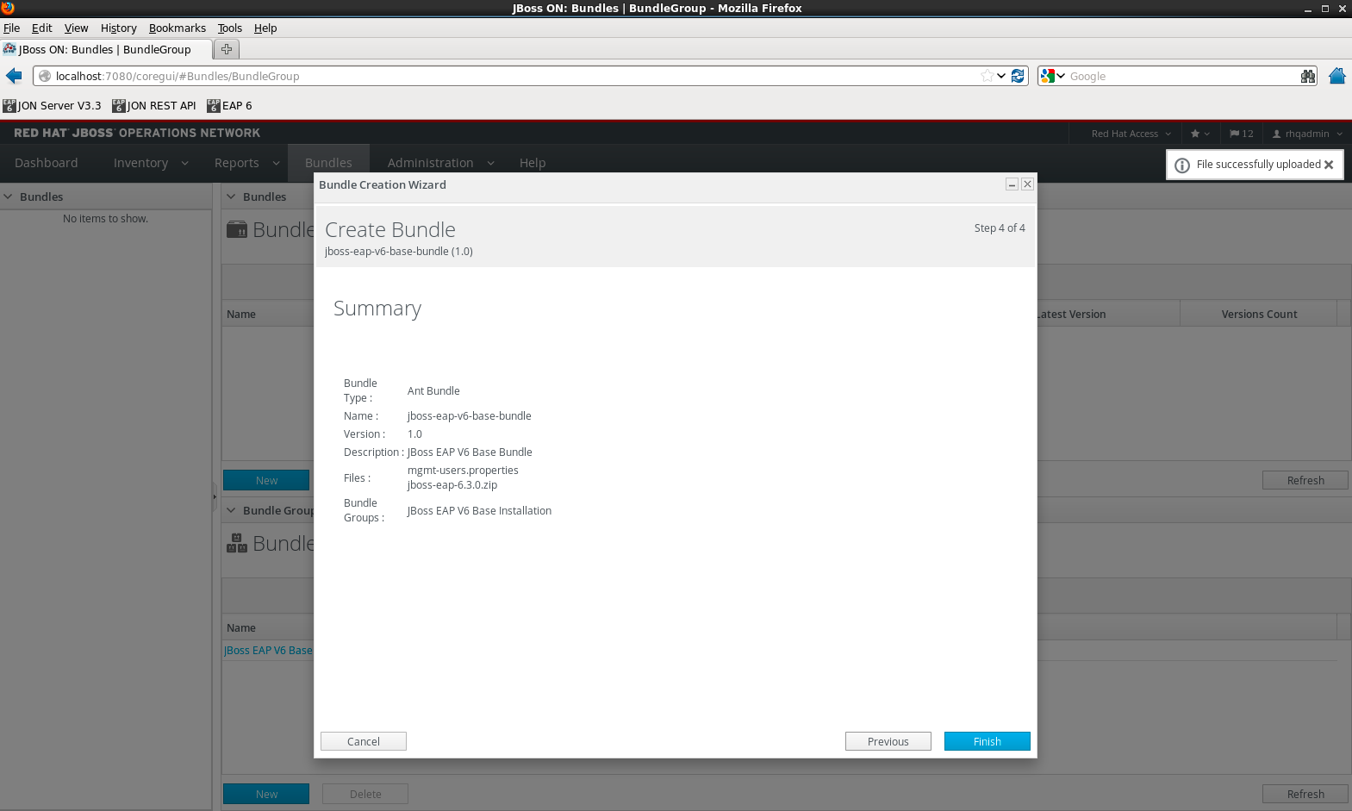Expand the Inventory dropdown arrow

184,163
